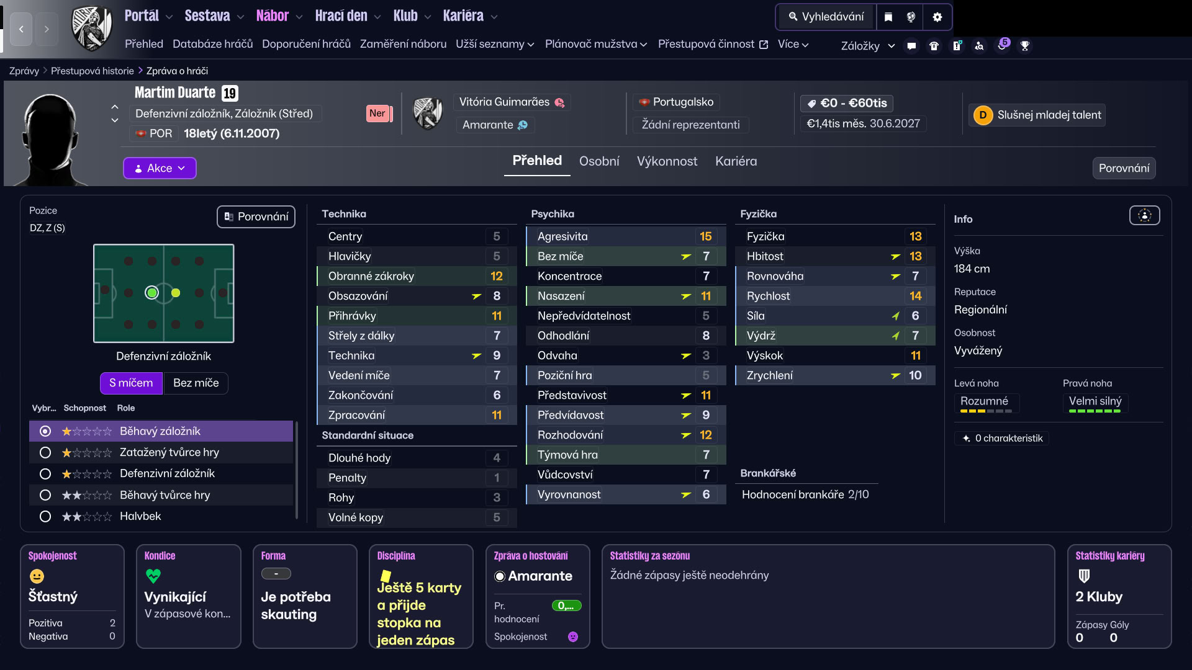Open settings with the gear icon
This screenshot has width=1192, height=670.
pyautogui.click(x=937, y=17)
